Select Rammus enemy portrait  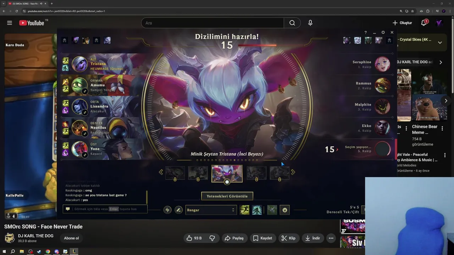(x=382, y=85)
